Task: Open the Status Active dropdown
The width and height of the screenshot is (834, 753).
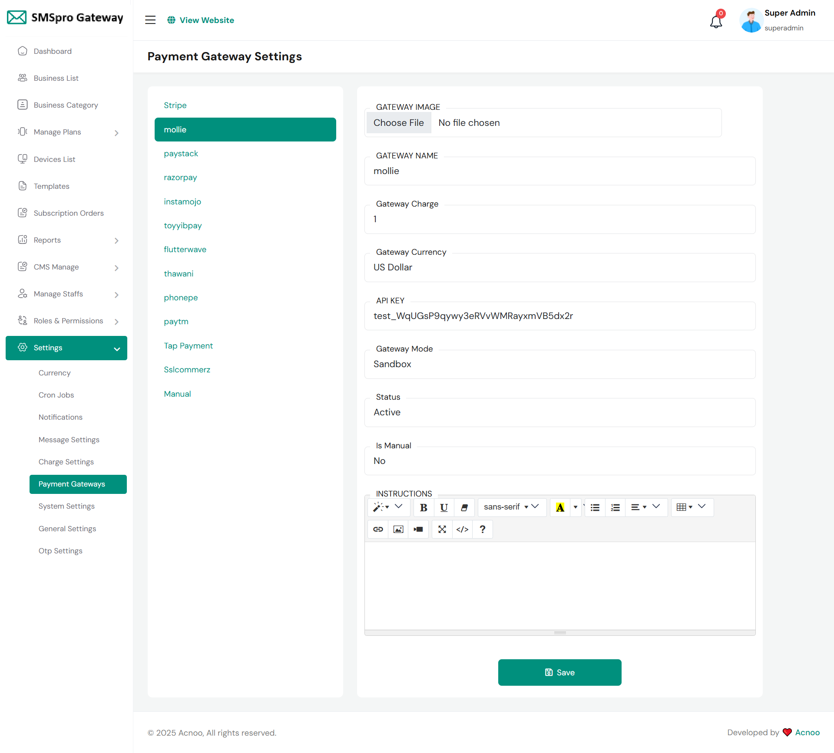Action: 559,412
